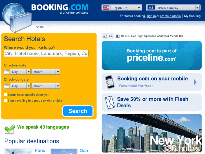Open the check-in date calendar icon
The image size is (205, 154).
(6, 72)
